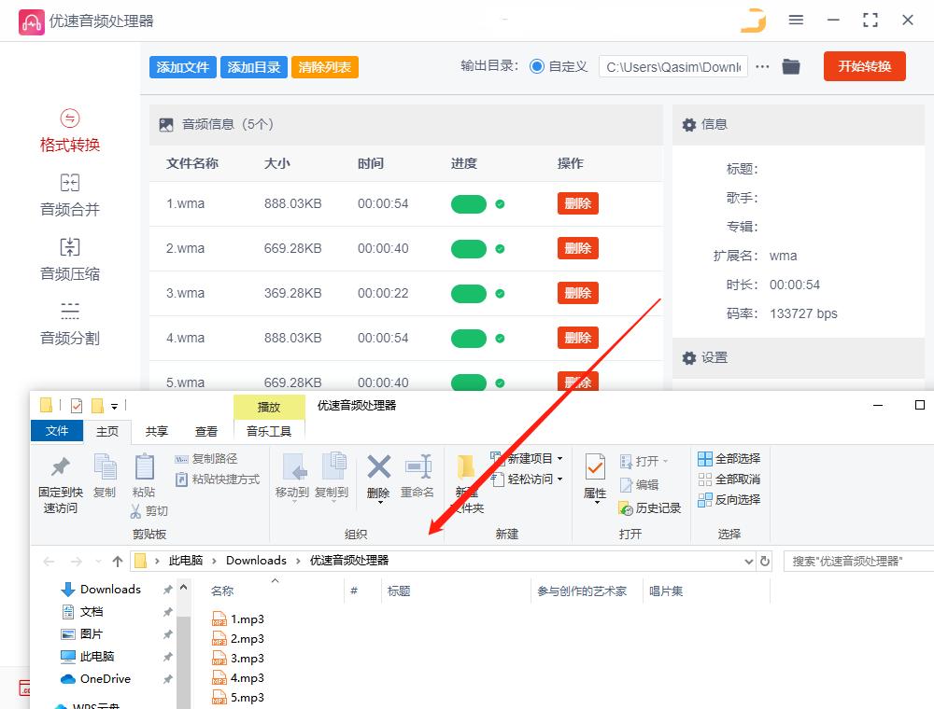Open the 新建项目 dropdown arrow
This screenshot has height=709, width=934.
[559, 459]
